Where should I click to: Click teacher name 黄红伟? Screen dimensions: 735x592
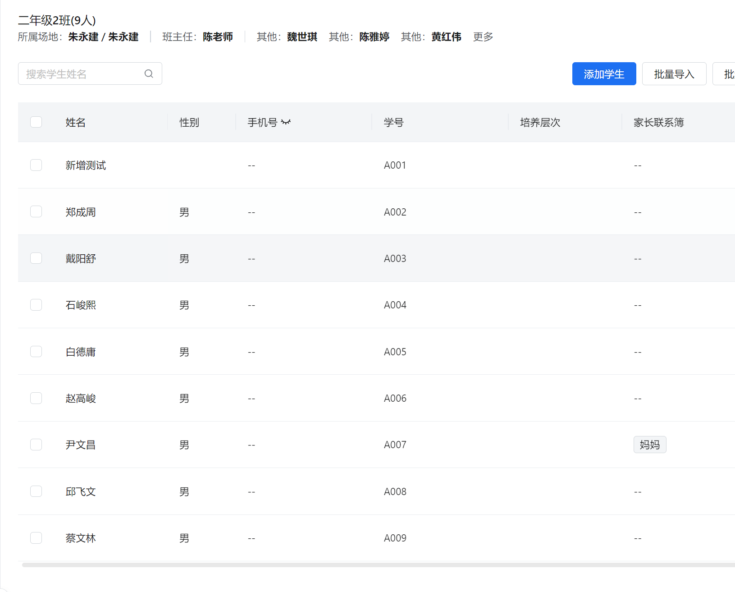coord(446,37)
